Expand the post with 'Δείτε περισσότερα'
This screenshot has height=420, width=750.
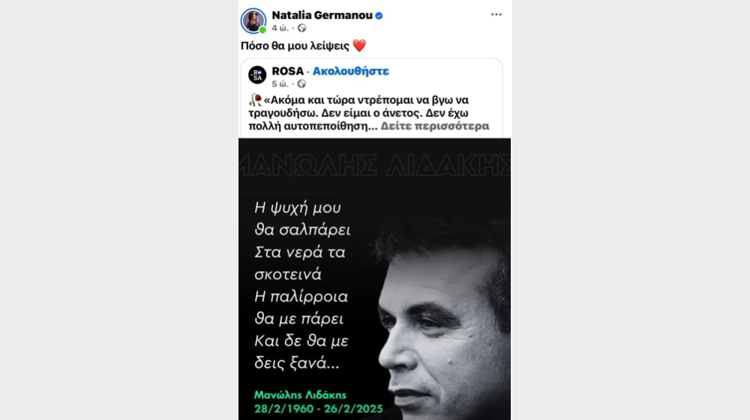coord(435,126)
